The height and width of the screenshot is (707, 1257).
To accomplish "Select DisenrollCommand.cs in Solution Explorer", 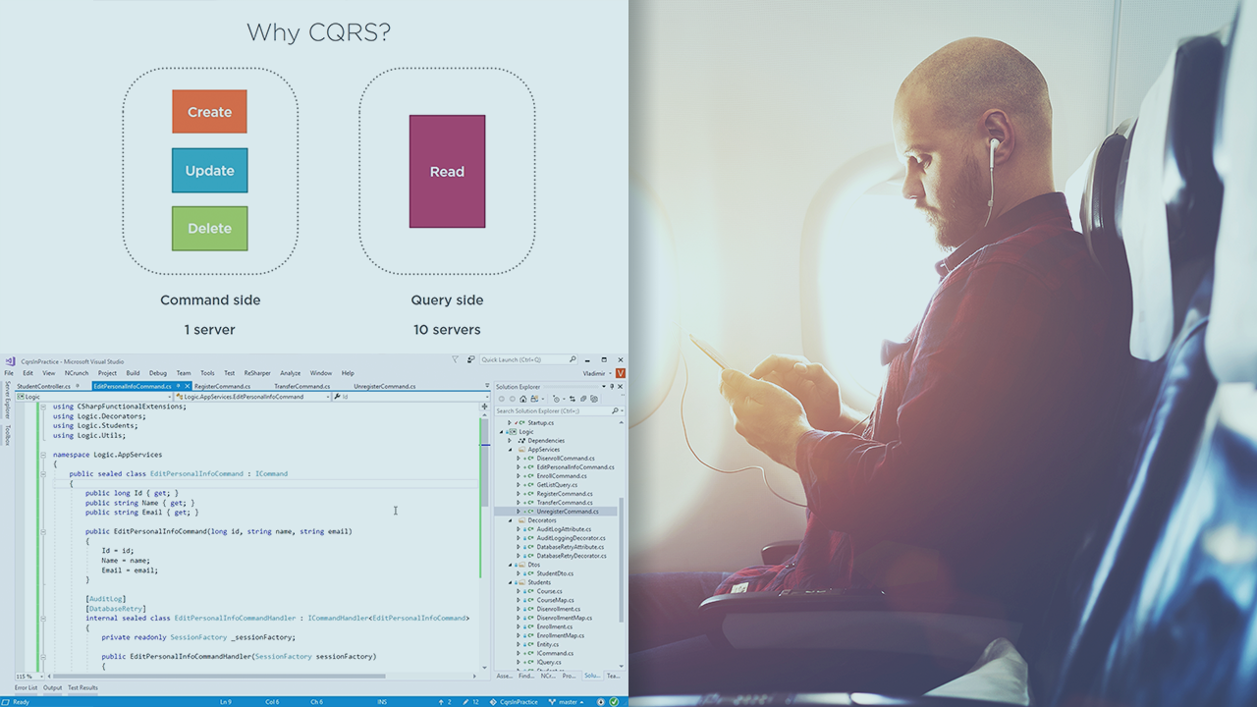I will point(566,459).
